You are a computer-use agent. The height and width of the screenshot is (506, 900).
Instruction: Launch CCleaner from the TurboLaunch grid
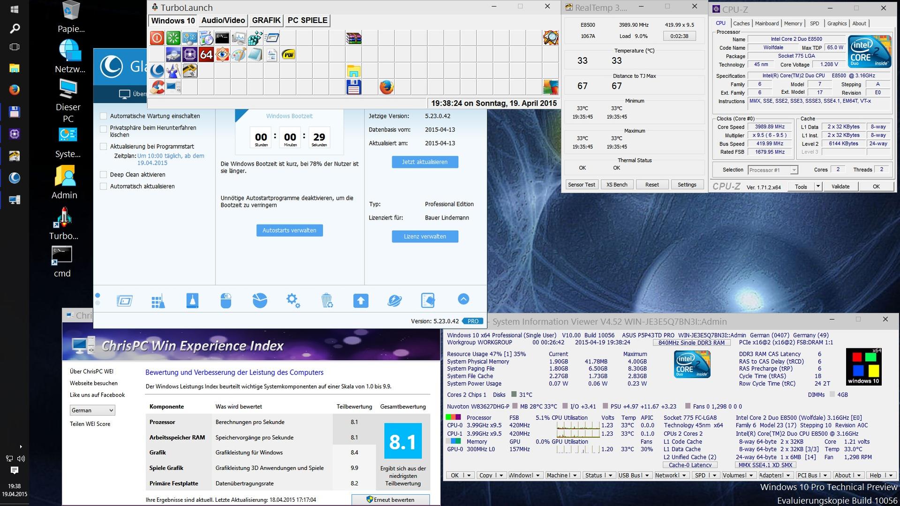click(x=157, y=87)
